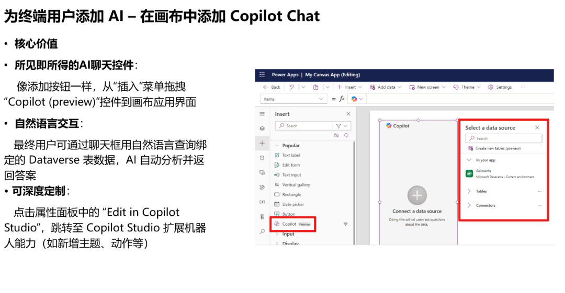Click the Copilot logo on the canvas control
This screenshot has width=565, height=293.
389,126
